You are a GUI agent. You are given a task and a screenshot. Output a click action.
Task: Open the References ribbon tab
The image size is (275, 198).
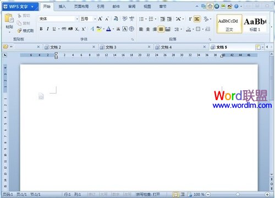pyautogui.click(x=100, y=7)
